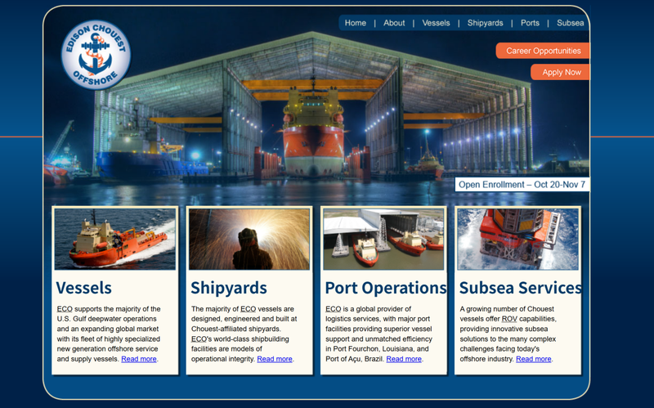This screenshot has width=654, height=408.
Task: Follow Read more link in Shipyards text
Action: pyautogui.click(x=274, y=359)
